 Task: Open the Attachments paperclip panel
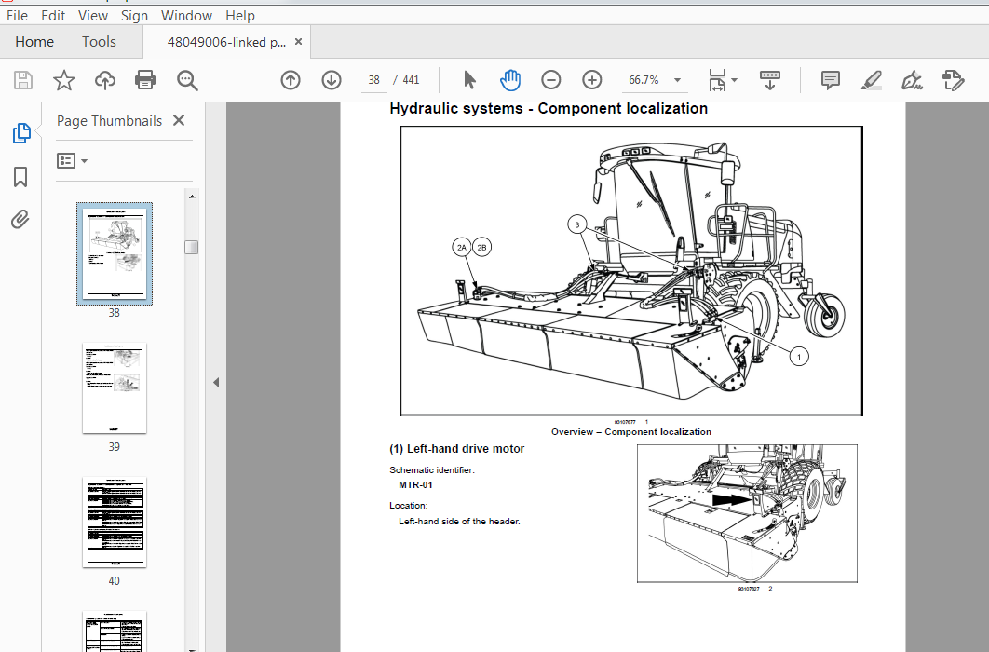pyautogui.click(x=20, y=220)
